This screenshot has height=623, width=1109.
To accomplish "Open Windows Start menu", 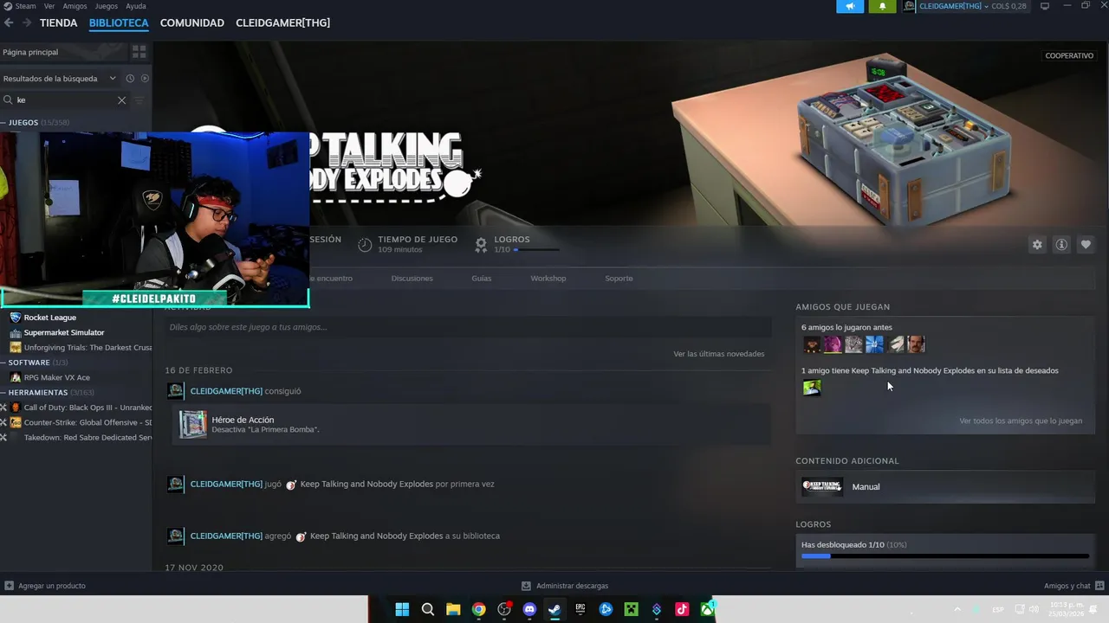I will point(402,609).
